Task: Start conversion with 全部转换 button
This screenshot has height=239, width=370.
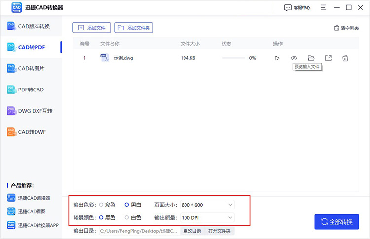Action: click(337, 222)
